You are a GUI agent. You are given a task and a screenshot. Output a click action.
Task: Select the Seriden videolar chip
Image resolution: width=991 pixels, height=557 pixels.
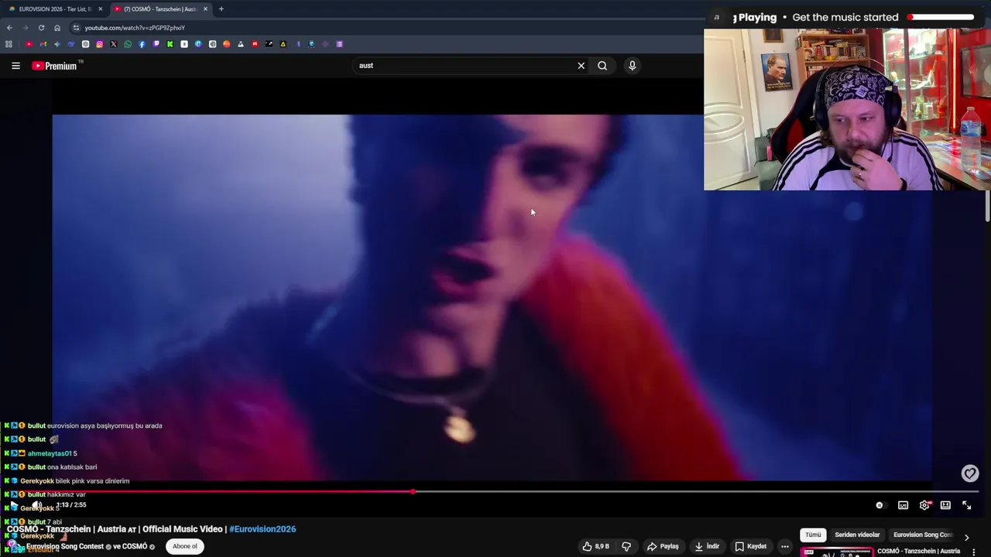point(857,535)
